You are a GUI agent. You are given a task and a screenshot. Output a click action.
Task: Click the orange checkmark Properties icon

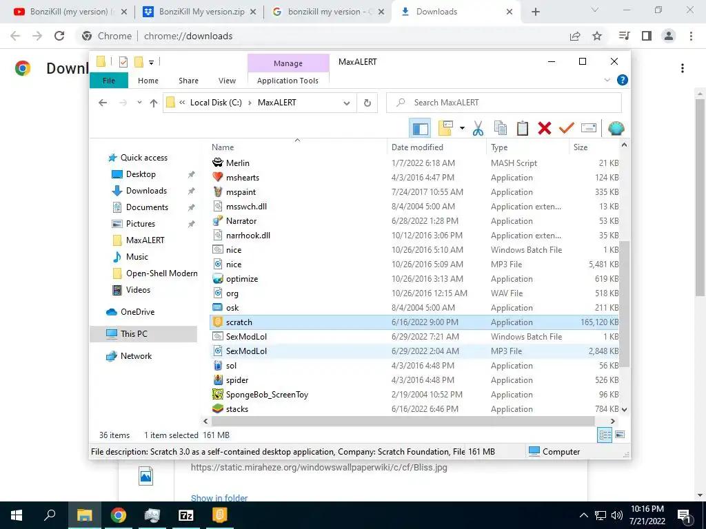click(x=567, y=129)
